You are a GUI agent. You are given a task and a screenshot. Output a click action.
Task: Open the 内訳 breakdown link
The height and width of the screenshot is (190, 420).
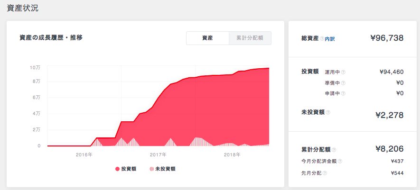pyautogui.click(x=330, y=39)
